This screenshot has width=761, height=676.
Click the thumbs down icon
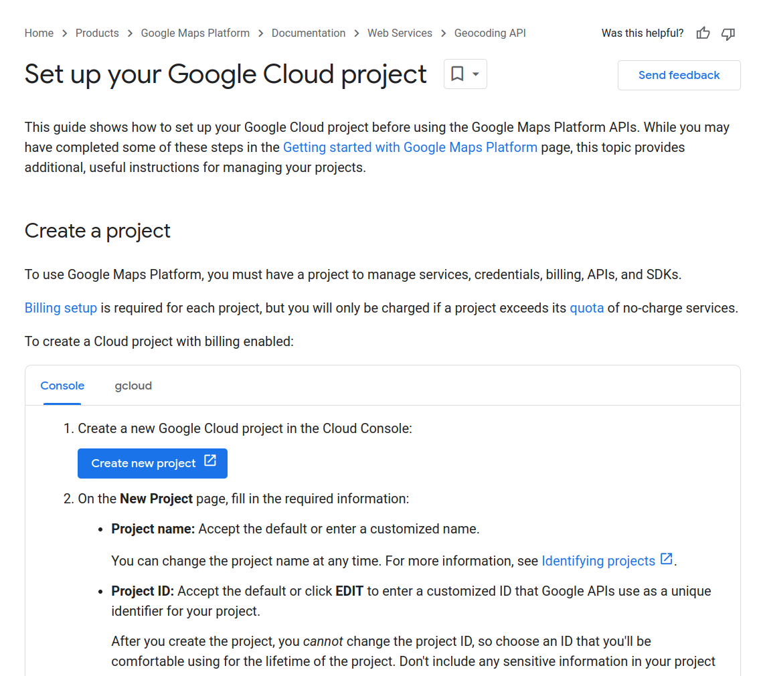[x=728, y=33]
